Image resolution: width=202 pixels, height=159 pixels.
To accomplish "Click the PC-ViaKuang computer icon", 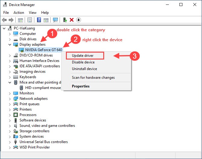I will 10,28.
